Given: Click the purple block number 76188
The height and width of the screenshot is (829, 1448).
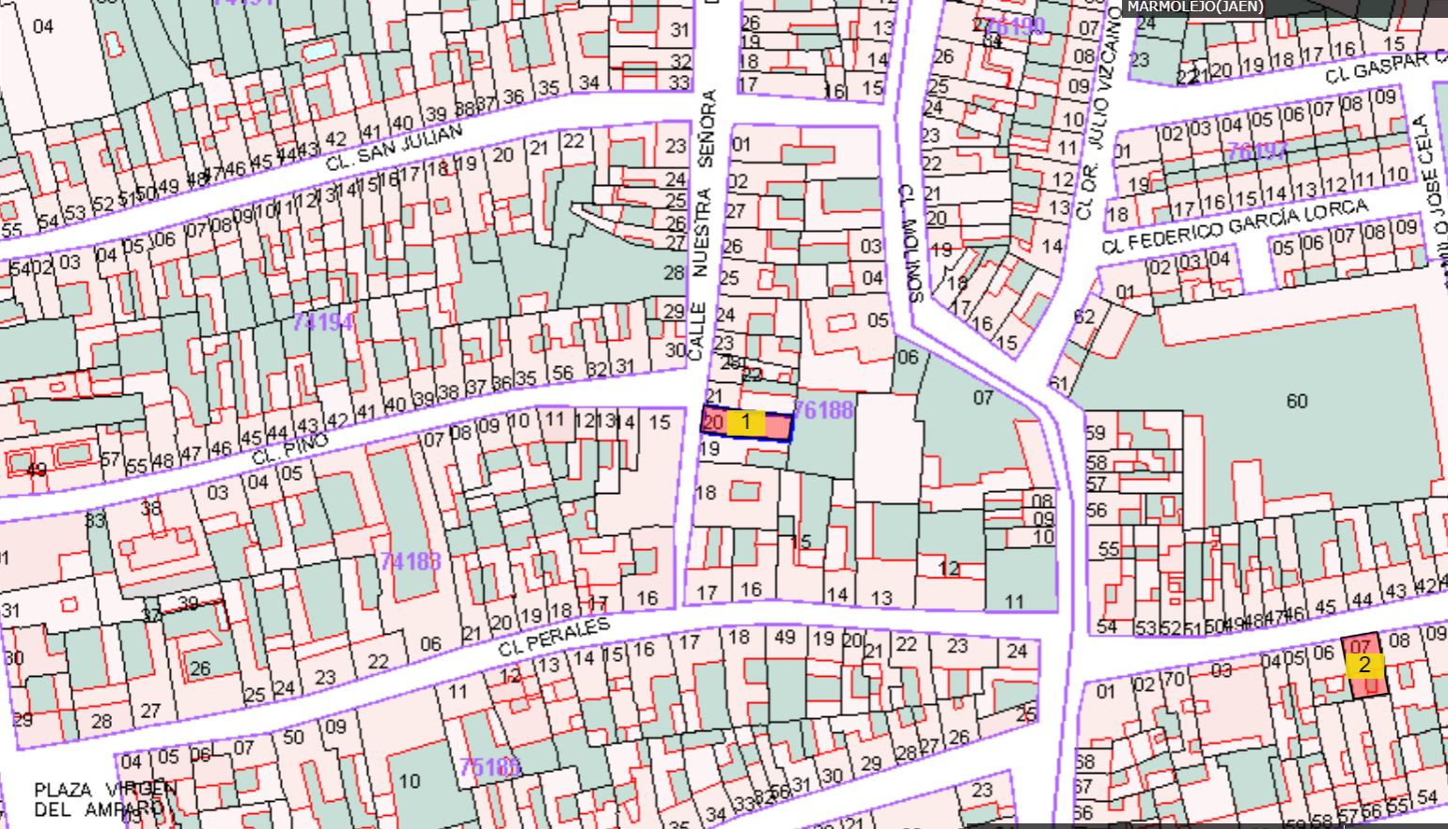Looking at the screenshot, I should point(823,410).
